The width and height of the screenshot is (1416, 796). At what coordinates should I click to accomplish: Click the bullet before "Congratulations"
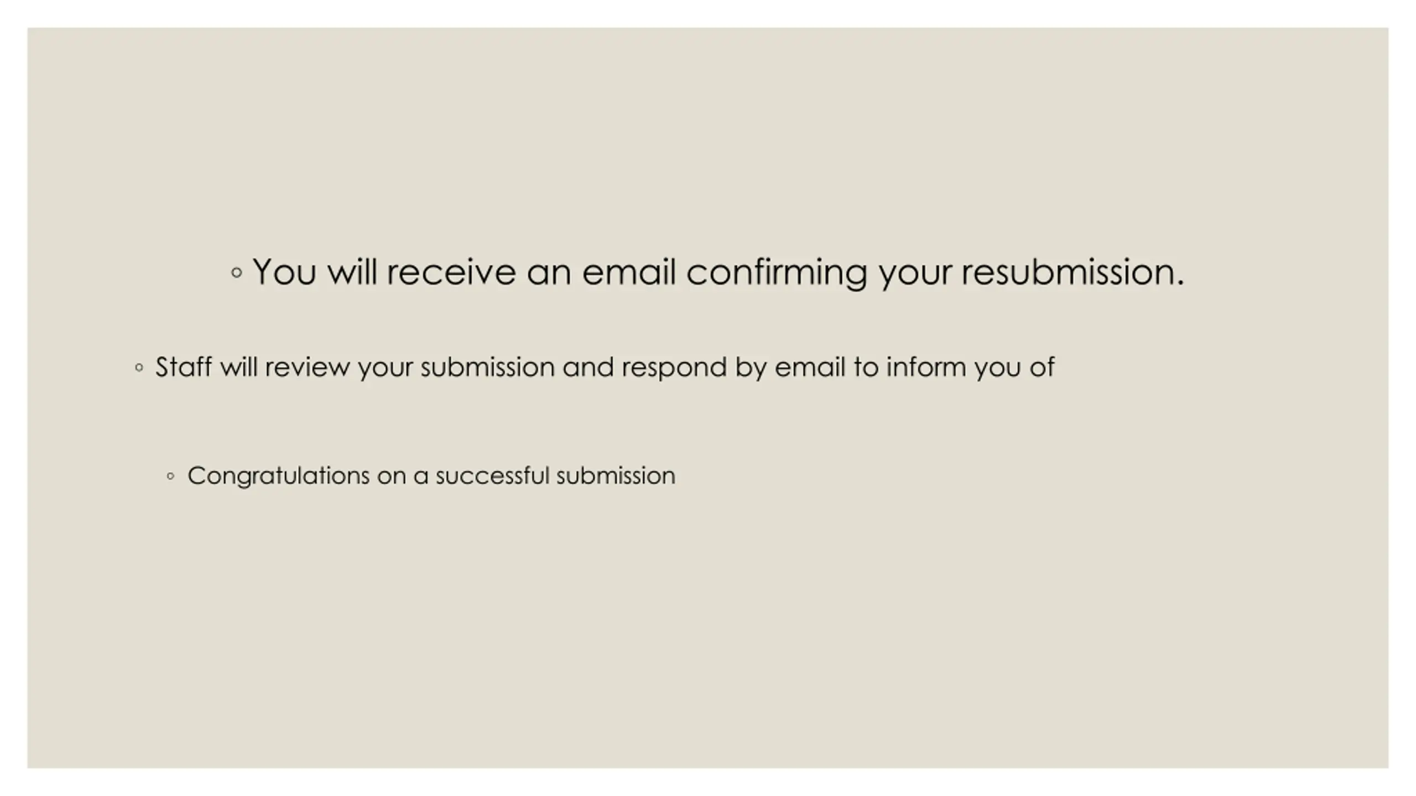coord(170,476)
